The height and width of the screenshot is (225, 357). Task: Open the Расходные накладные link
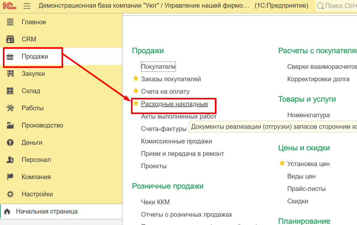(174, 104)
